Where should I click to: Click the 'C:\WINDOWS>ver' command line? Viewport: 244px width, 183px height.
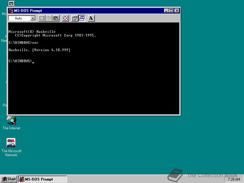point(23,43)
